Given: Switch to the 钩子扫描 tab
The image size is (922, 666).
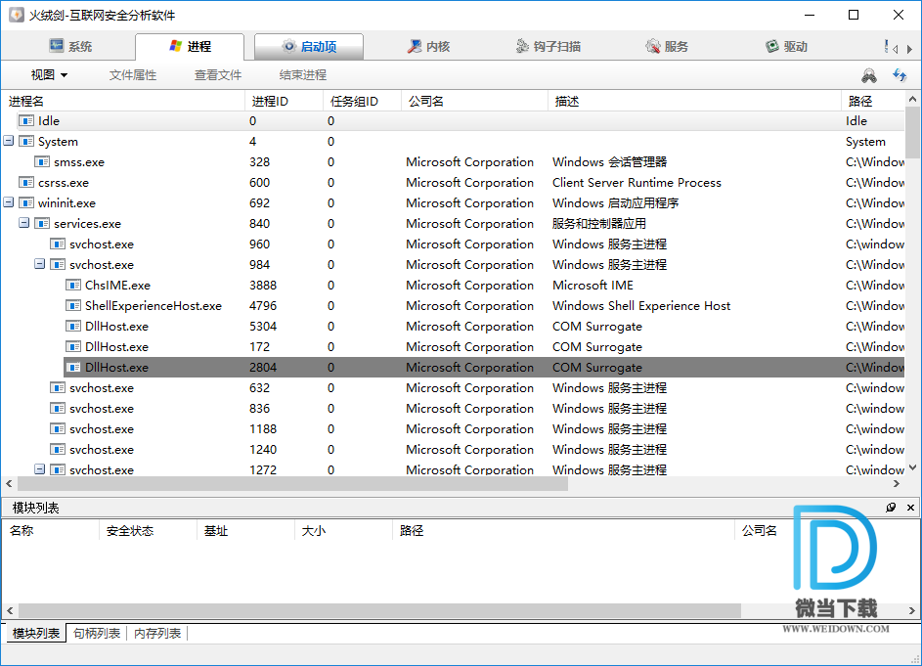Looking at the screenshot, I should coord(548,46).
